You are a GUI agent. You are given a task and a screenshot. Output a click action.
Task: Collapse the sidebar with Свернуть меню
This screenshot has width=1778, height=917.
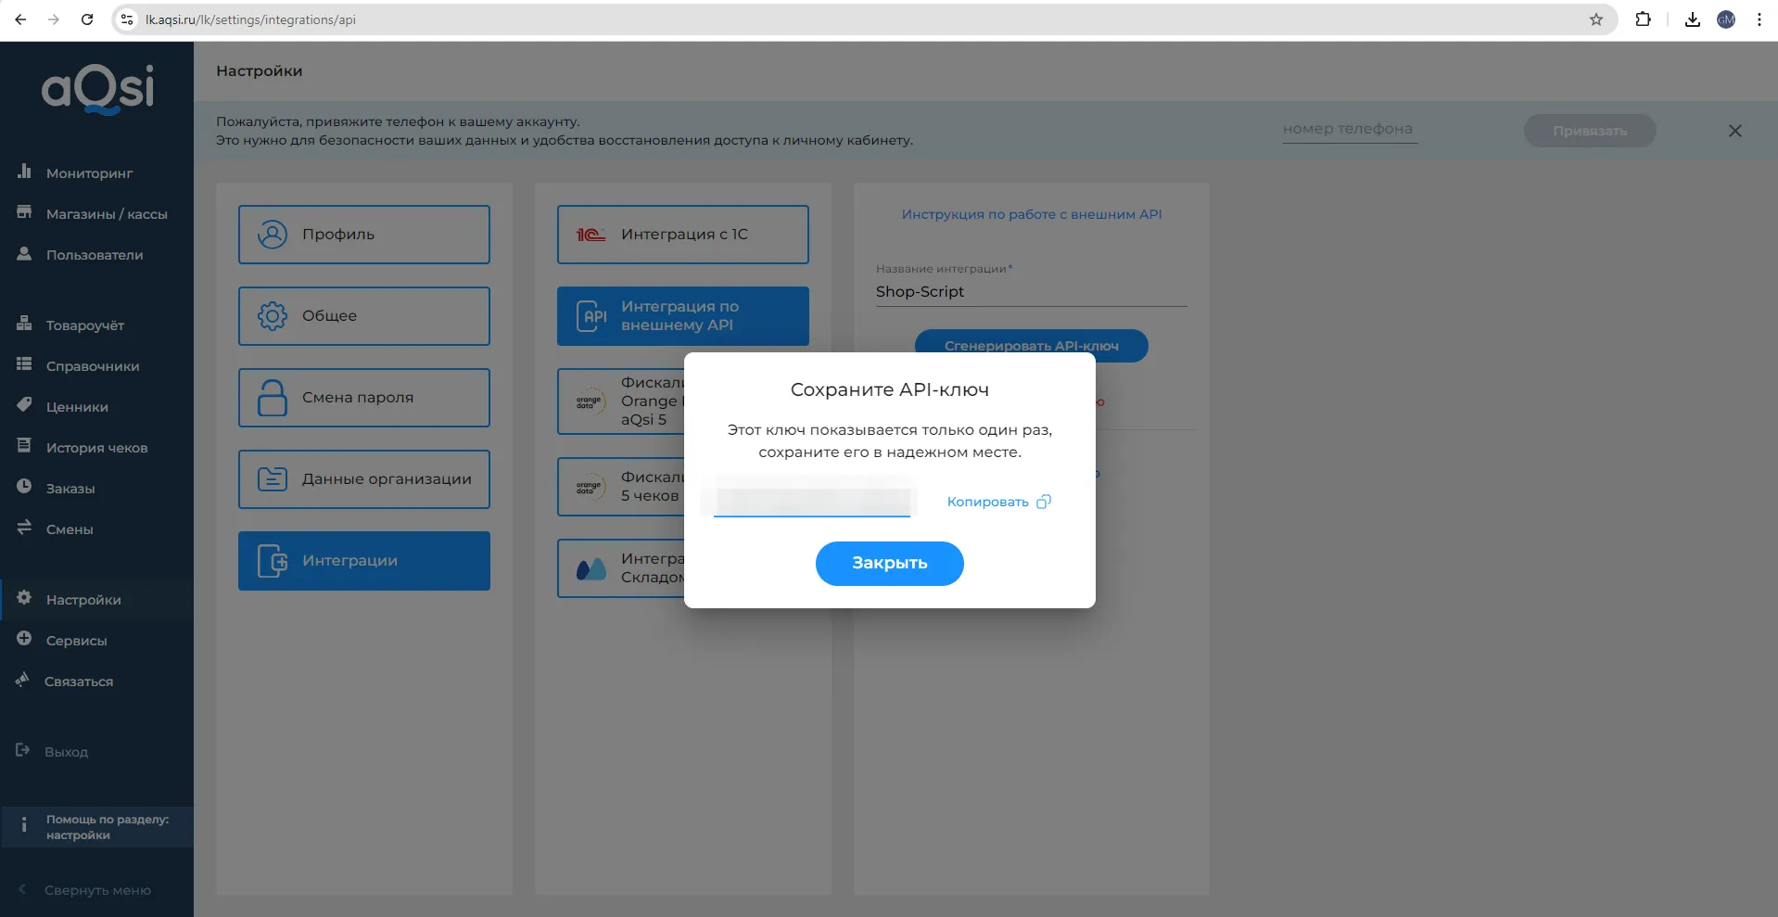pos(96,890)
